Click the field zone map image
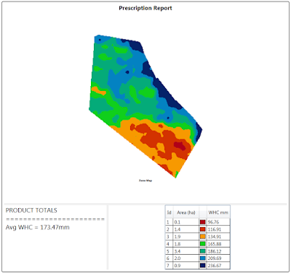Image resolution: width=291 pixels, height=273 pixels. point(145,106)
